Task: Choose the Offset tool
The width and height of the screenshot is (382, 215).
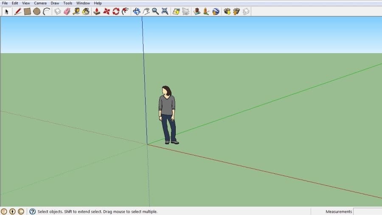Action: pos(125,11)
